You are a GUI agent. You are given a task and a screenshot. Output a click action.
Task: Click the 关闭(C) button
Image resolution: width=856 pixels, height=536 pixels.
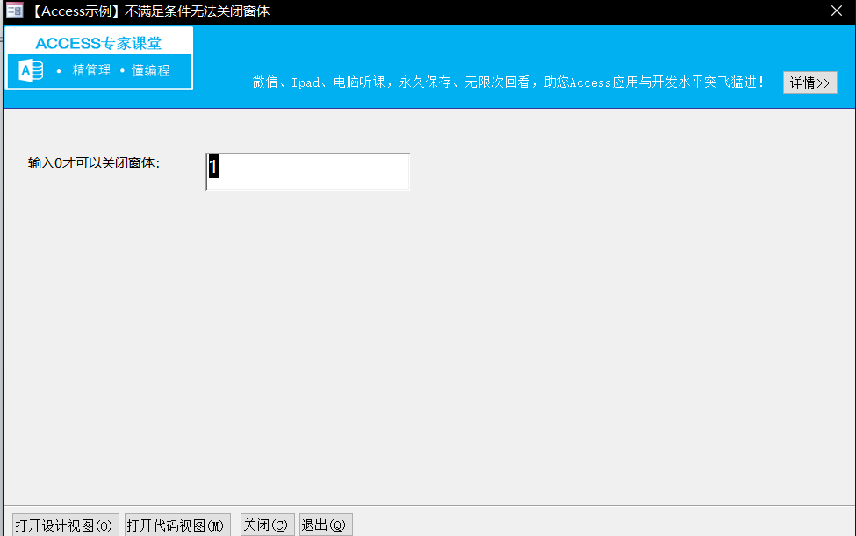pyautogui.click(x=268, y=525)
